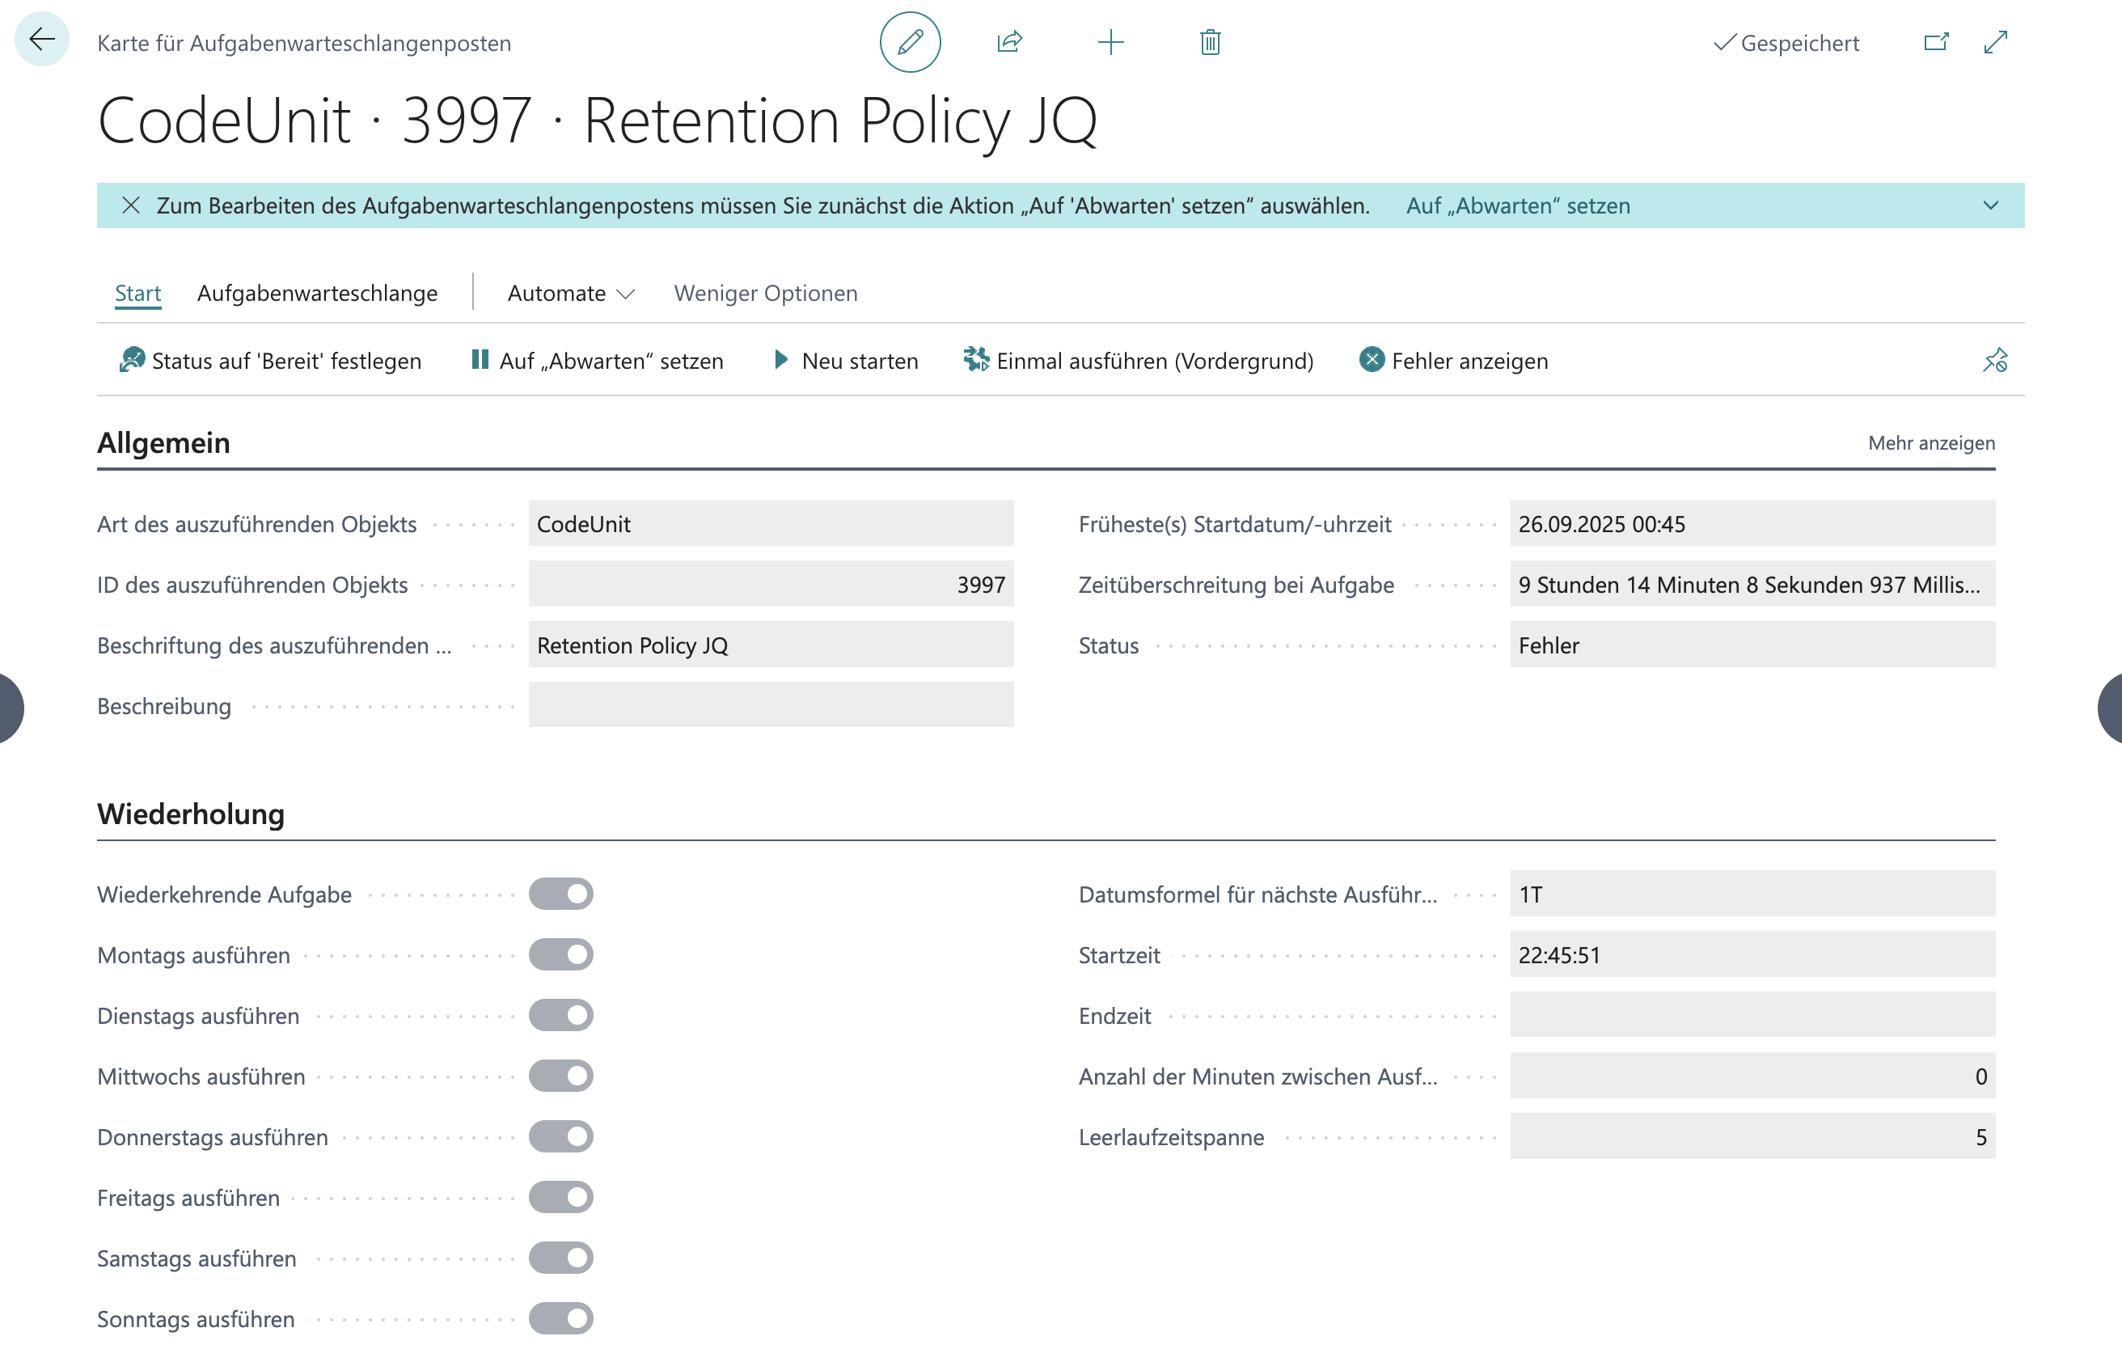The image size is (2122, 1349).
Task: Toggle Mittwochs ausführen switch
Action: [561, 1076]
